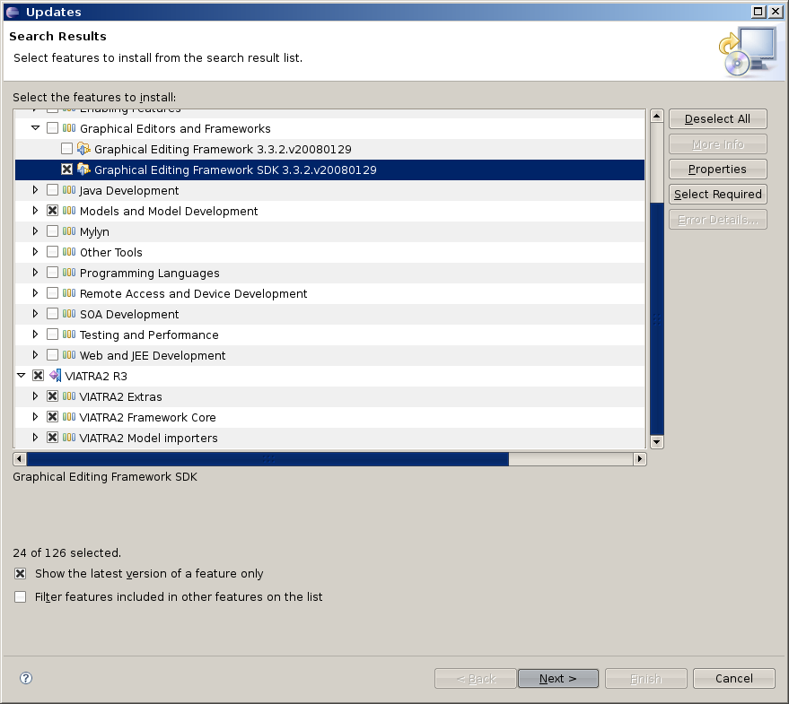
Task: Click the scroll right arrow of feature list
Action: click(x=640, y=459)
